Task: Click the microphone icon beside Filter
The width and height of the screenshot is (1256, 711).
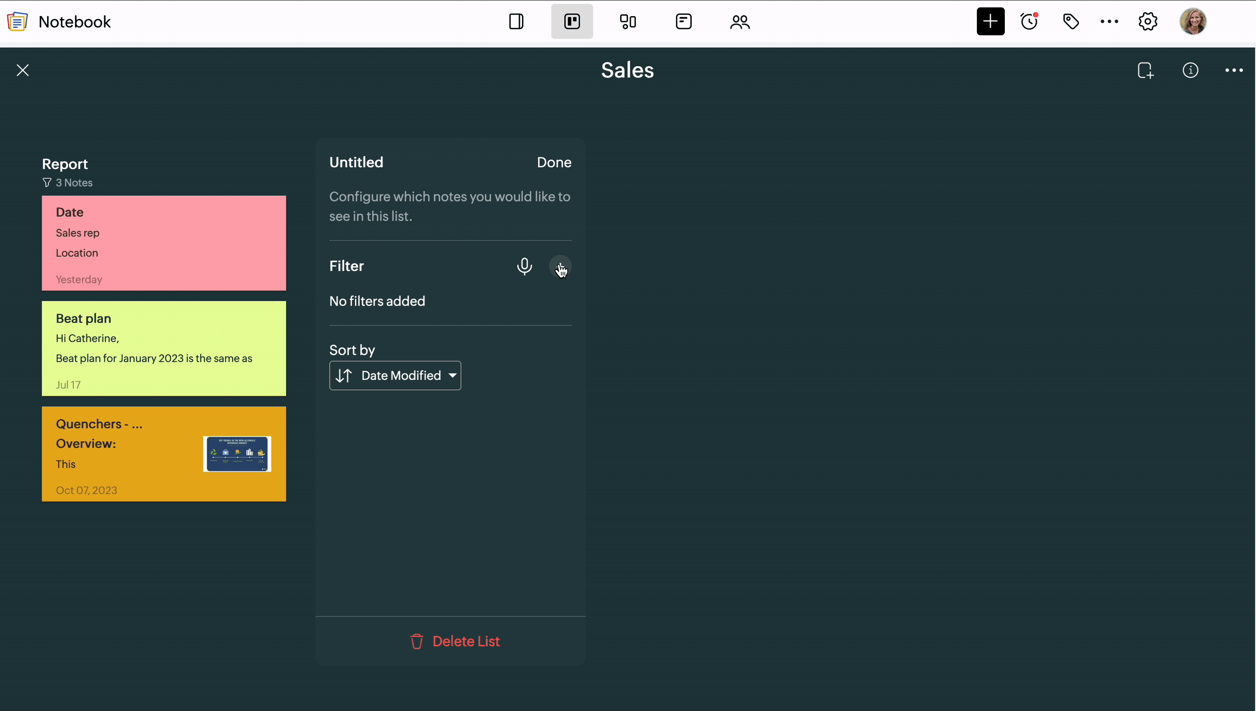Action: [x=524, y=266]
